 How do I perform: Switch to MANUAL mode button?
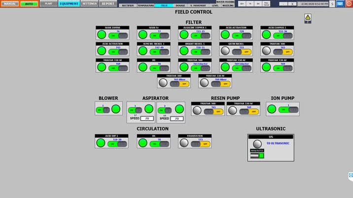[x=10, y=4]
